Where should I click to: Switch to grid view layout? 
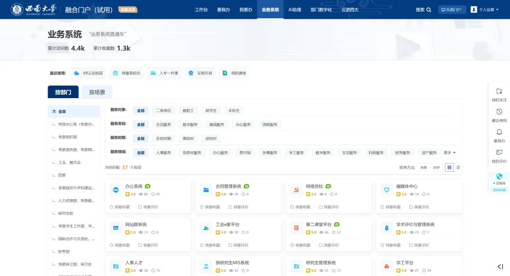pos(450,167)
